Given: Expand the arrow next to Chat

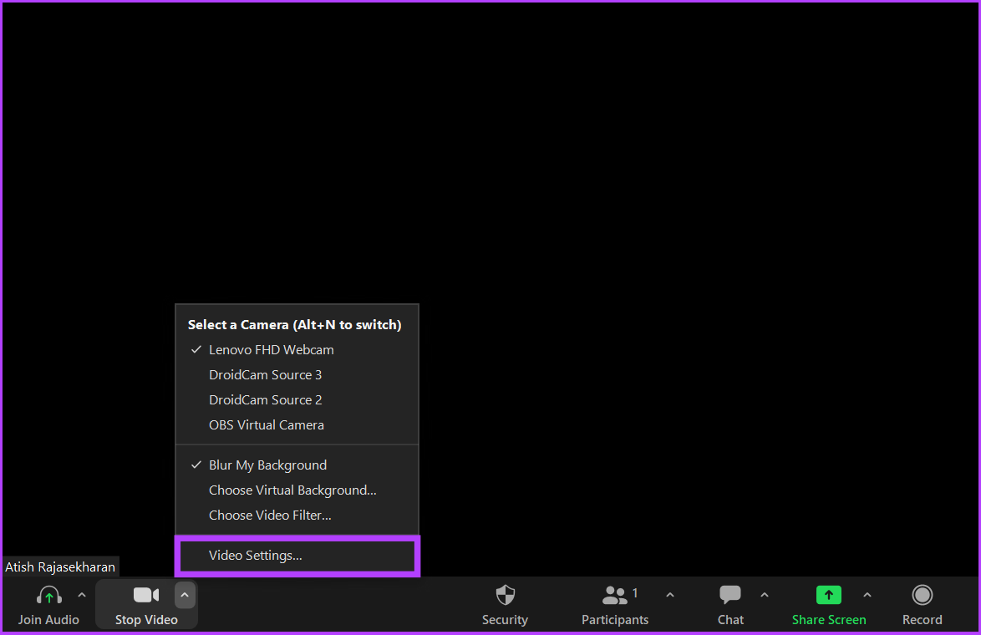Looking at the screenshot, I should (765, 595).
